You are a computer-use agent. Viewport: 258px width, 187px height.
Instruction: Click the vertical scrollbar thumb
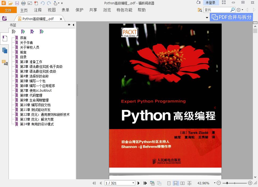255,31
